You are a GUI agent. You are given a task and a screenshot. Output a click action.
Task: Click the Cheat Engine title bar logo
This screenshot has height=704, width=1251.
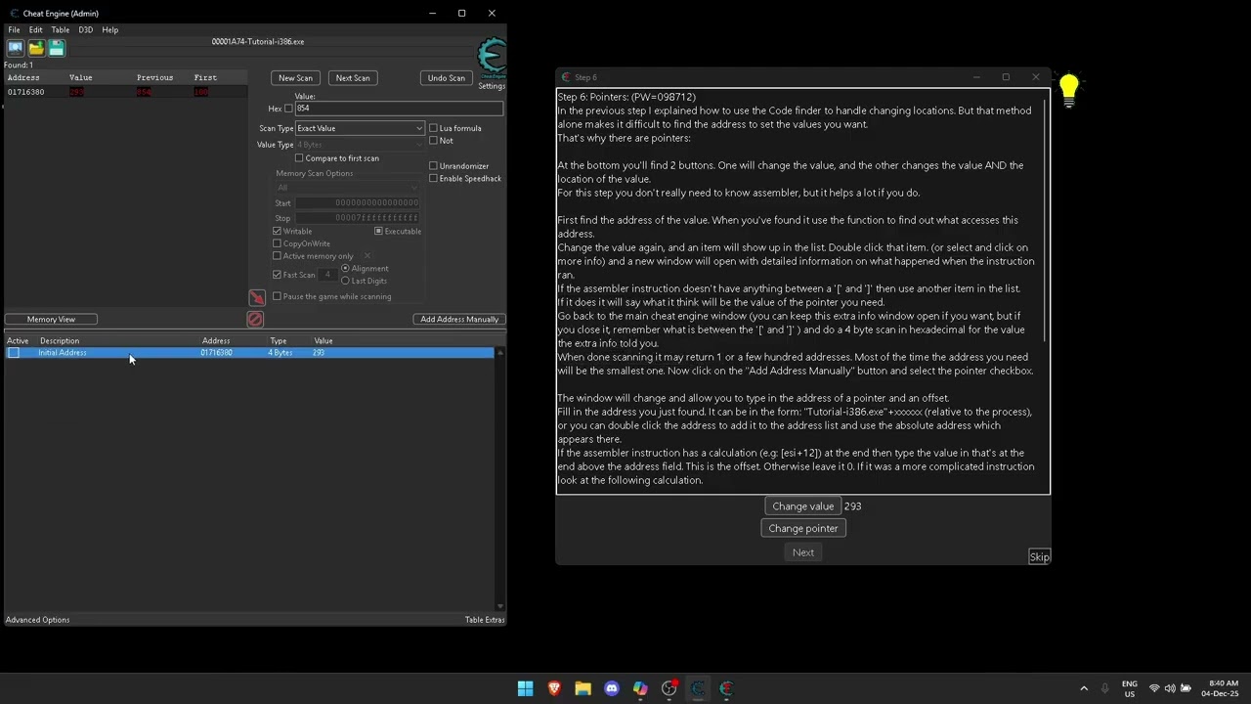tap(14, 13)
